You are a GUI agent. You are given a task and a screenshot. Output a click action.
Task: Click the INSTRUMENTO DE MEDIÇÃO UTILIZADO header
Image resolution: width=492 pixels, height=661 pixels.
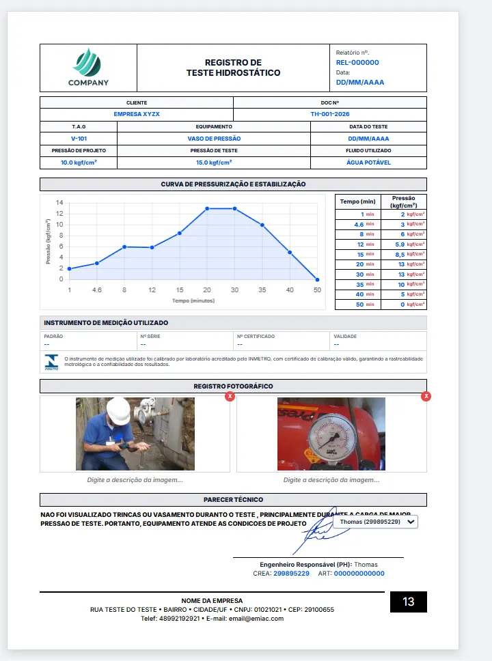[x=233, y=323]
